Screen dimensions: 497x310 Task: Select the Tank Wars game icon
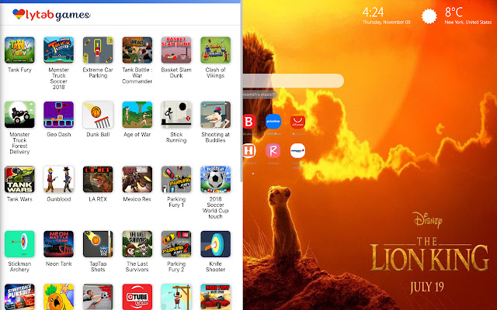(x=19, y=179)
